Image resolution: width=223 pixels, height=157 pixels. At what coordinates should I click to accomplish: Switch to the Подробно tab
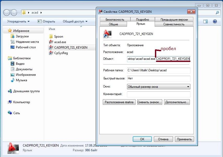(142, 20)
